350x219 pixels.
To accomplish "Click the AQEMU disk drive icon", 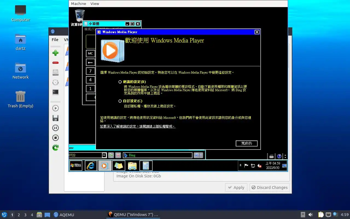I will click(56, 73).
